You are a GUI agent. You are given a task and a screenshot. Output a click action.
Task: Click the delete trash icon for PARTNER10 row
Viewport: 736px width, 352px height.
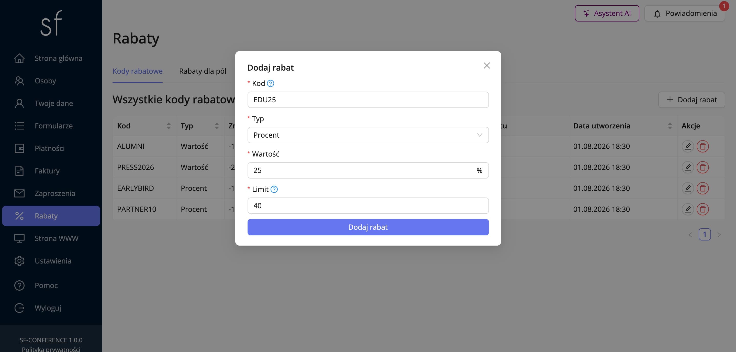tap(702, 210)
